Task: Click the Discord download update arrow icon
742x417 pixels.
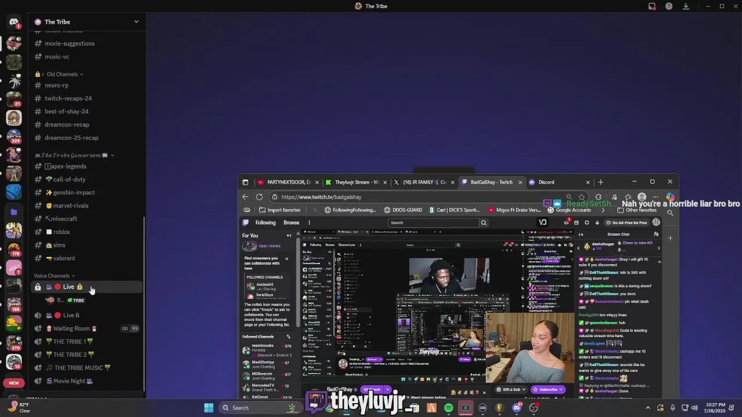Action: coord(686,6)
